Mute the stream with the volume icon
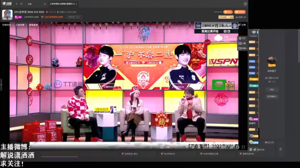The height and width of the screenshot is (168, 300). pos(168,147)
